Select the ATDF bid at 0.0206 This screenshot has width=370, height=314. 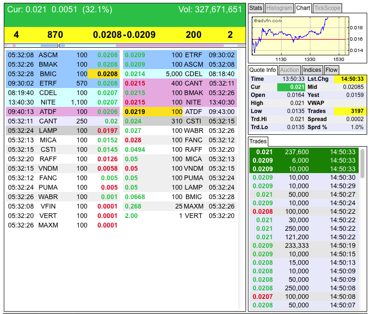tap(62, 112)
